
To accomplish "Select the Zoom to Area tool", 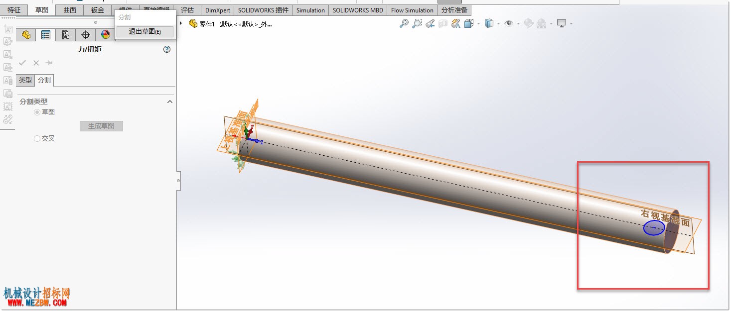I will point(417,23).
